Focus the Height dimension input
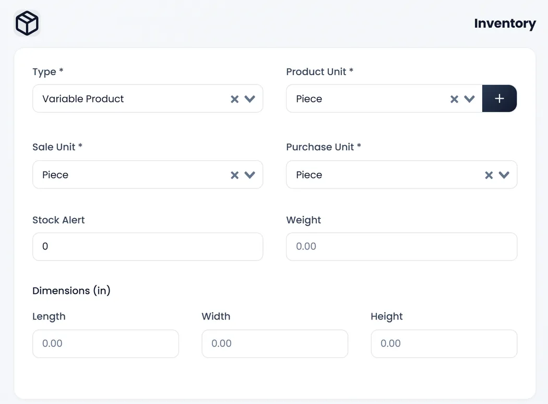Screen dimensions: 548x404 coord(444,343)
